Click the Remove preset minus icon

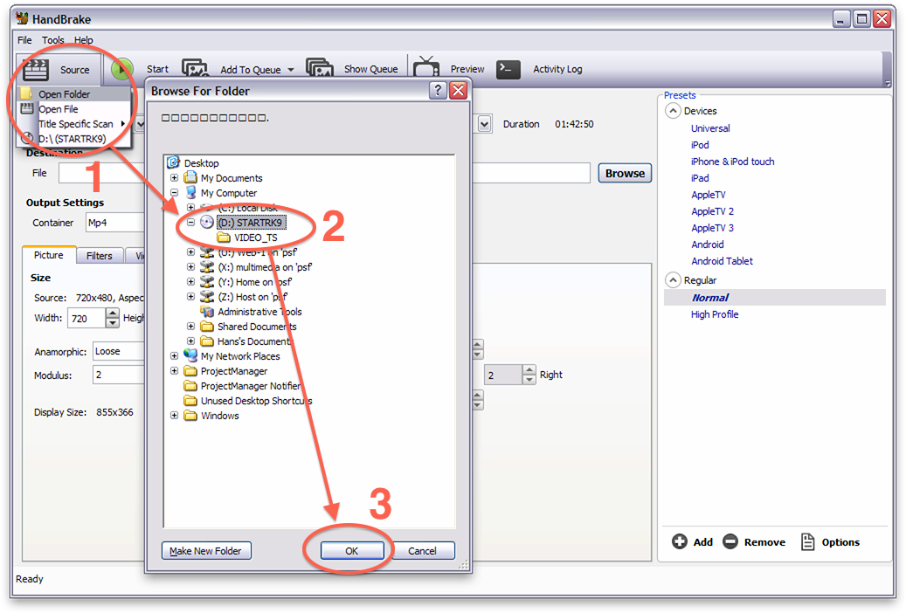point(730,542)
